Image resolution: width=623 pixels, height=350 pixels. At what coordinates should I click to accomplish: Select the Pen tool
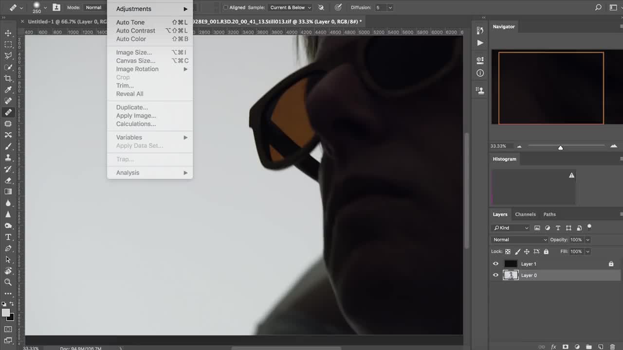point(8,248)
